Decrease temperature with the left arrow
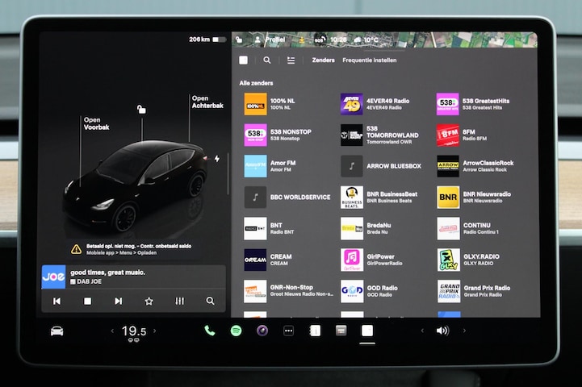Screen dimensions: 582x387 coord(113,331)
